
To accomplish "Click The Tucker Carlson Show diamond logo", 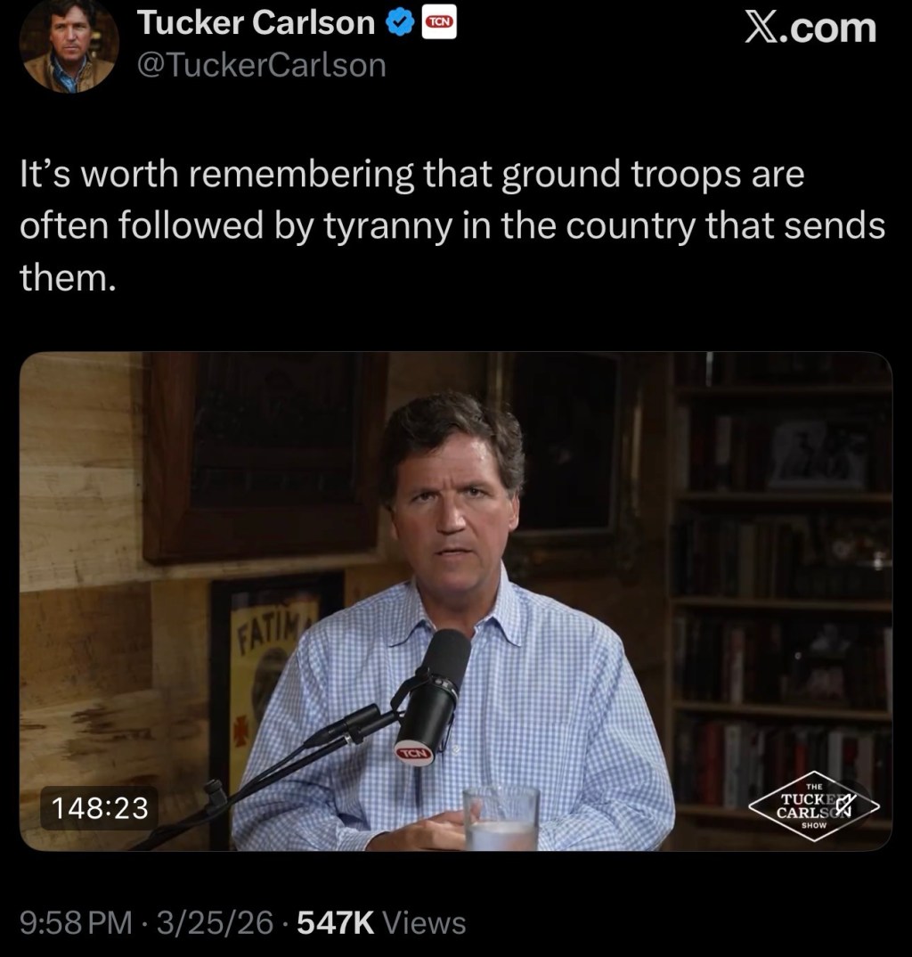I will pos(814,807).
